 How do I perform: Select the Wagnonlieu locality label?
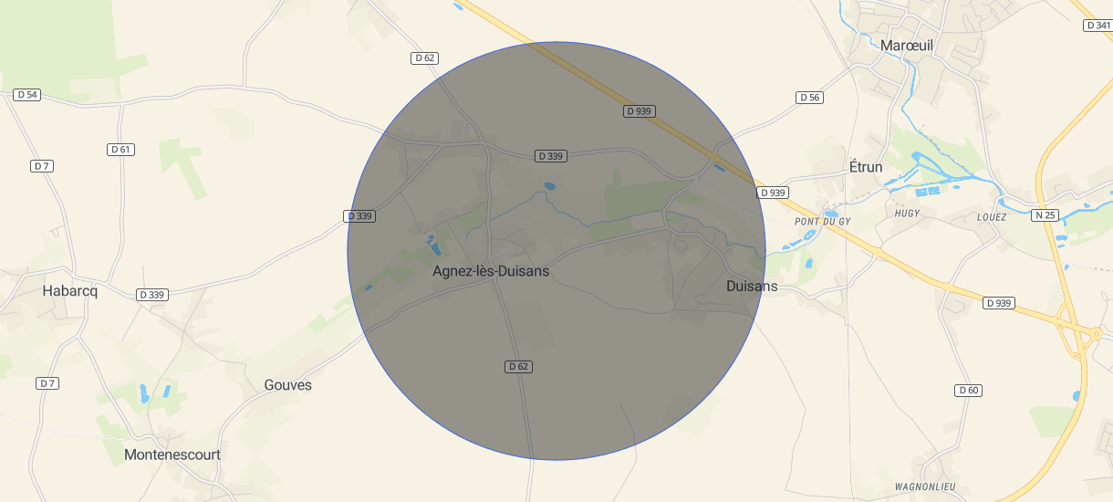(x=925, y=486)
